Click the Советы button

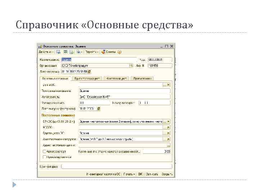pos(109,52)
